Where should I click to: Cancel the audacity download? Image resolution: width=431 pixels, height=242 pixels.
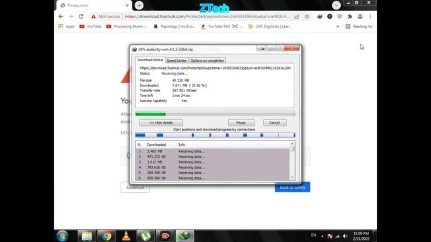coord(275,122)
